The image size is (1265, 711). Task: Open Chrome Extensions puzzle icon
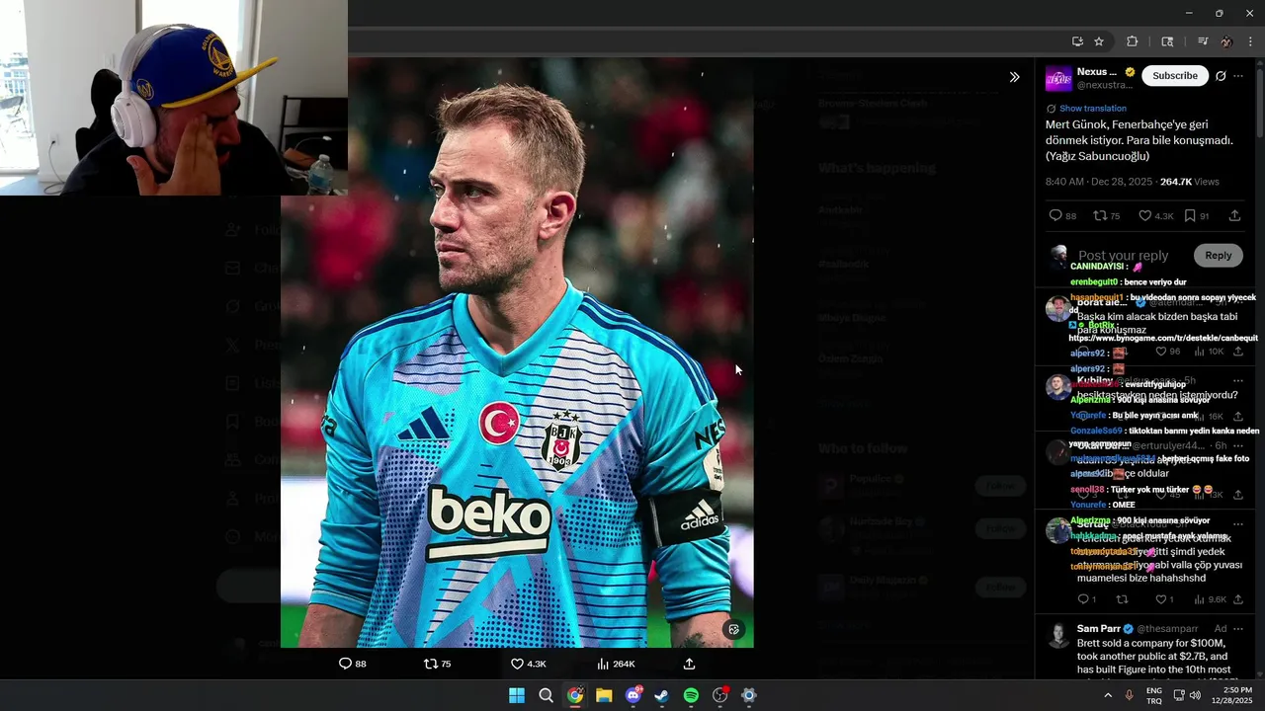1133,41
